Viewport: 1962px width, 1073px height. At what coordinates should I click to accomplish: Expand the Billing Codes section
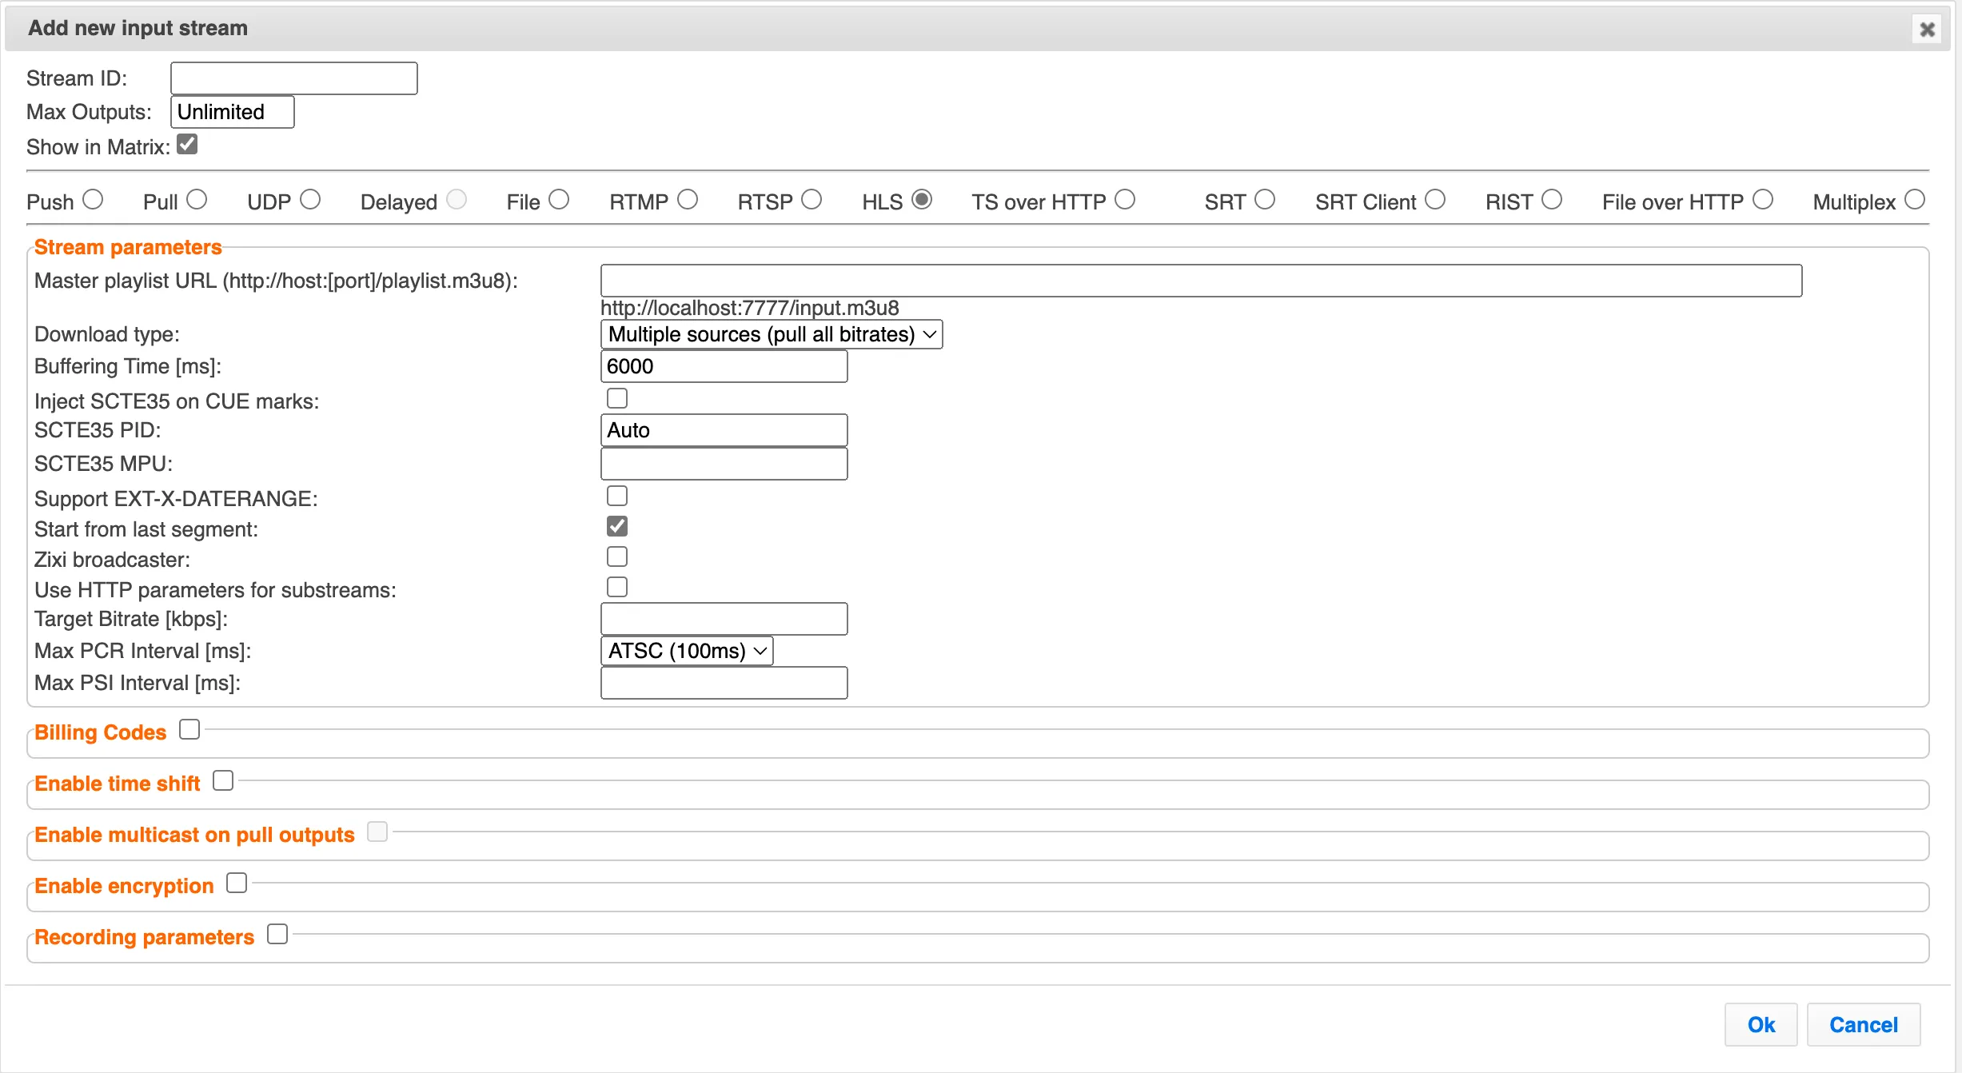coord(189,729)
